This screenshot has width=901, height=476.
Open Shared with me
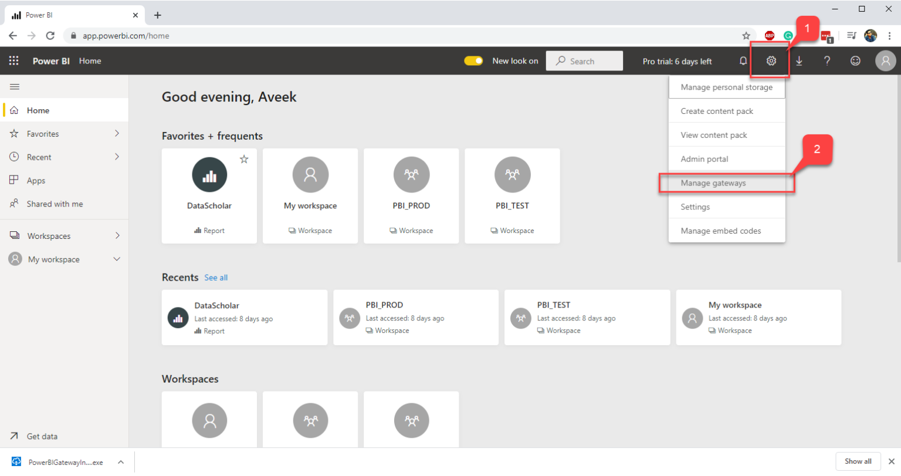coord(65,204)
